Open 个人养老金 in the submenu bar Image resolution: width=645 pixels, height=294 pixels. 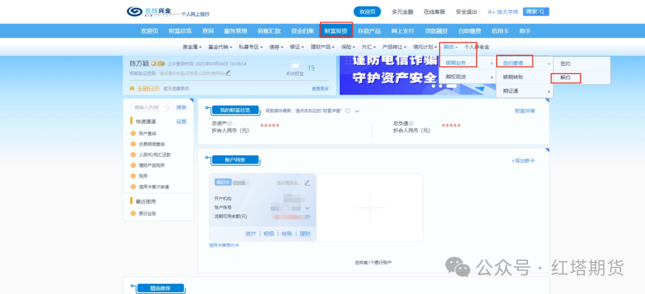pyautogui.click(x=477, y=47)
